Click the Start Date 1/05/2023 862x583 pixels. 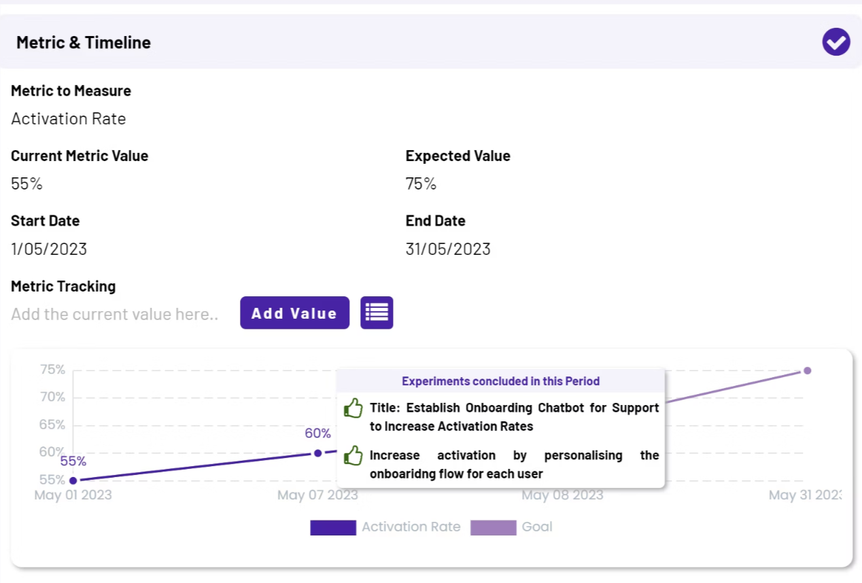click(x=49, y=249)
